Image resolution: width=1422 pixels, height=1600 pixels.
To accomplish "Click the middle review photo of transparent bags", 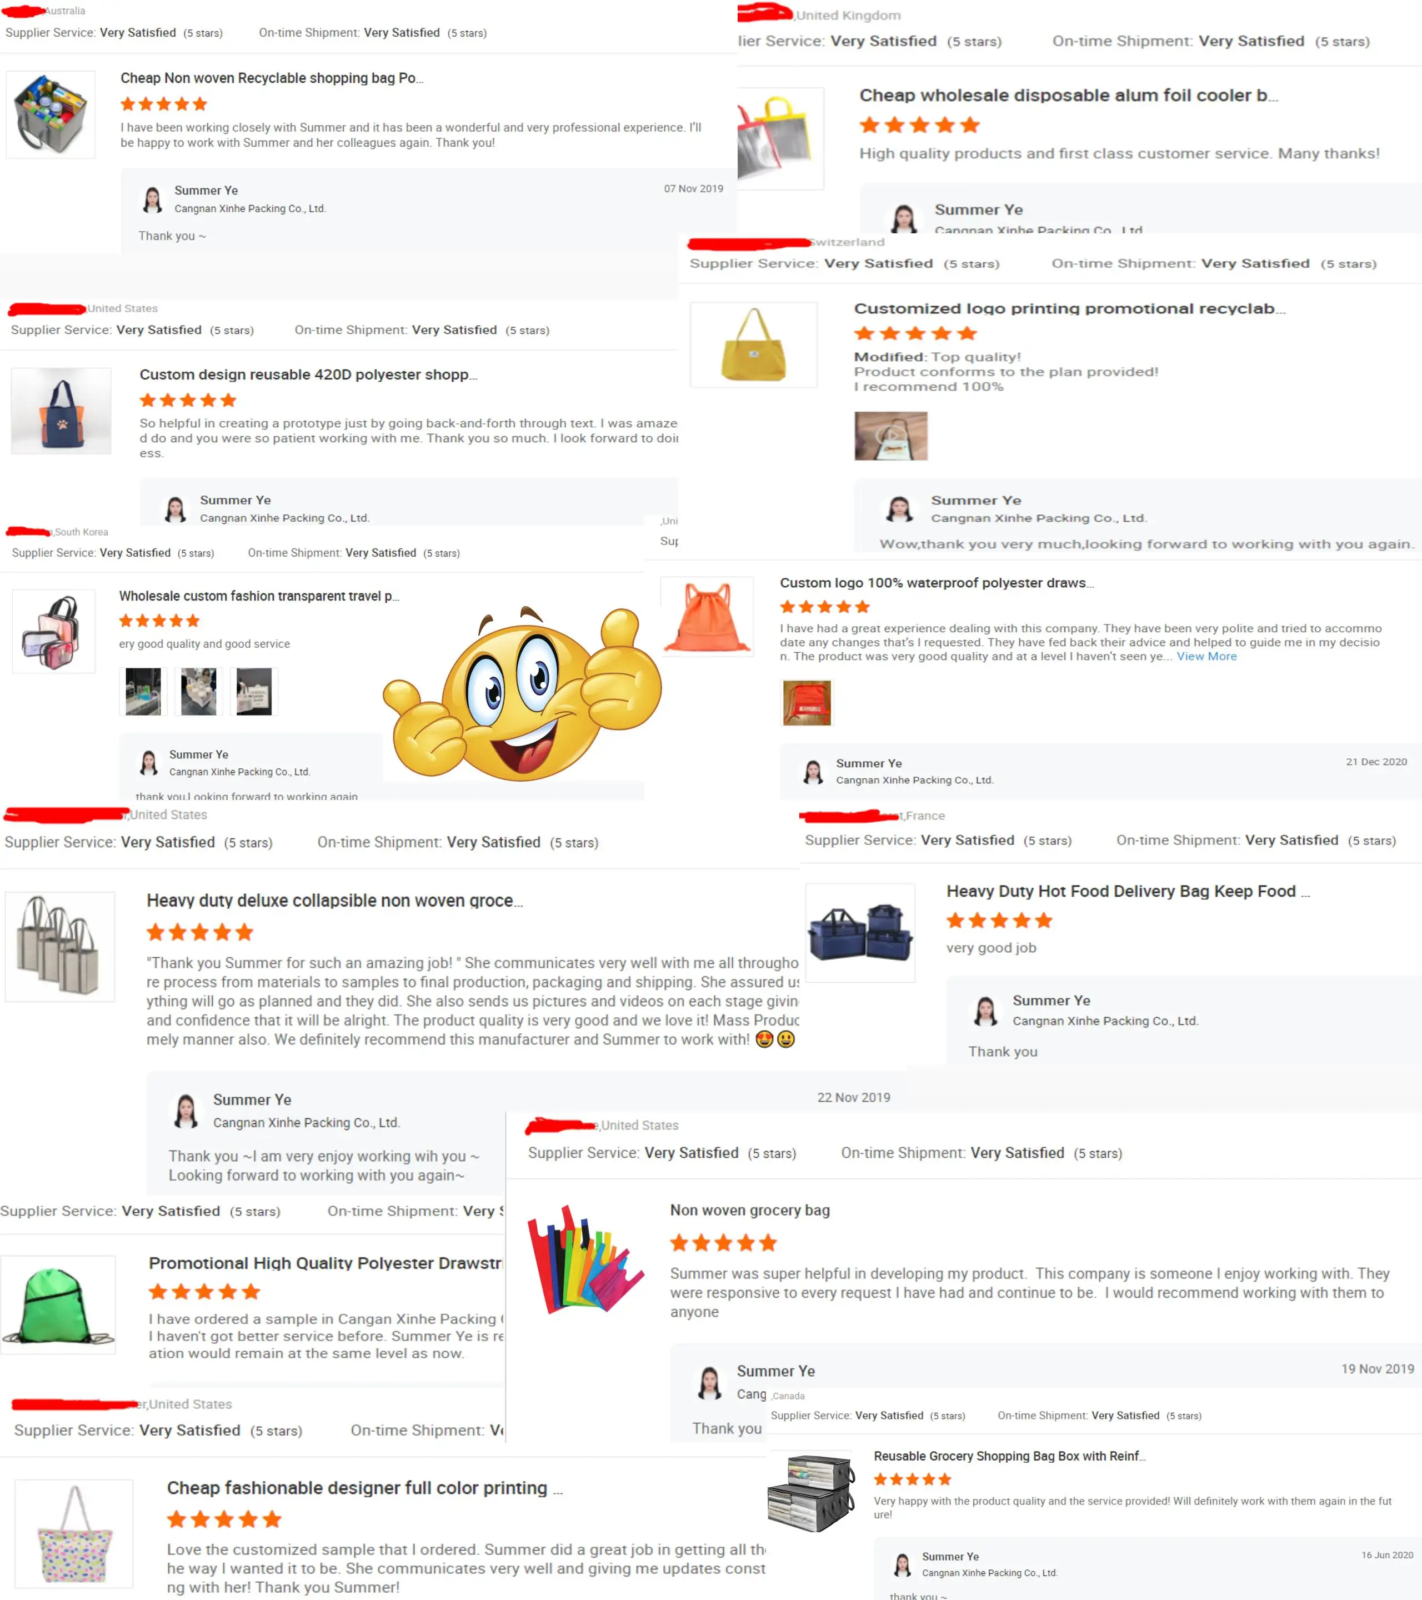I will pyautogui.click(x=199, y=691).
